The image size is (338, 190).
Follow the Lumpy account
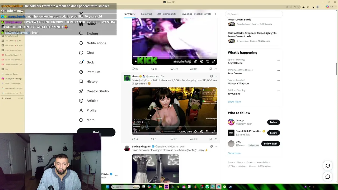(x=274, y=122)
